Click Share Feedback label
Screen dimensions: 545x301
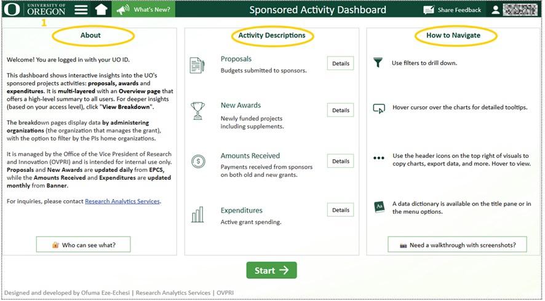[x=459, y=10]
